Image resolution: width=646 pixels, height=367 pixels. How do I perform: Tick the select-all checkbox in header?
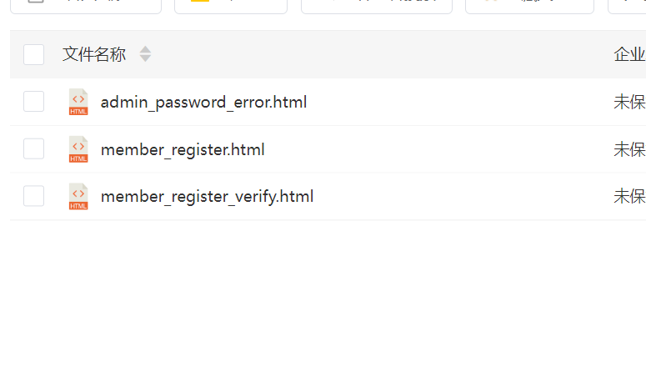34,54
